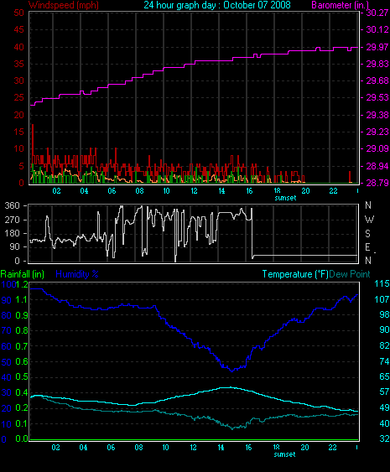390x472 pixels.
Task: Click the wind direction label 180
Action: click(13, 233)
